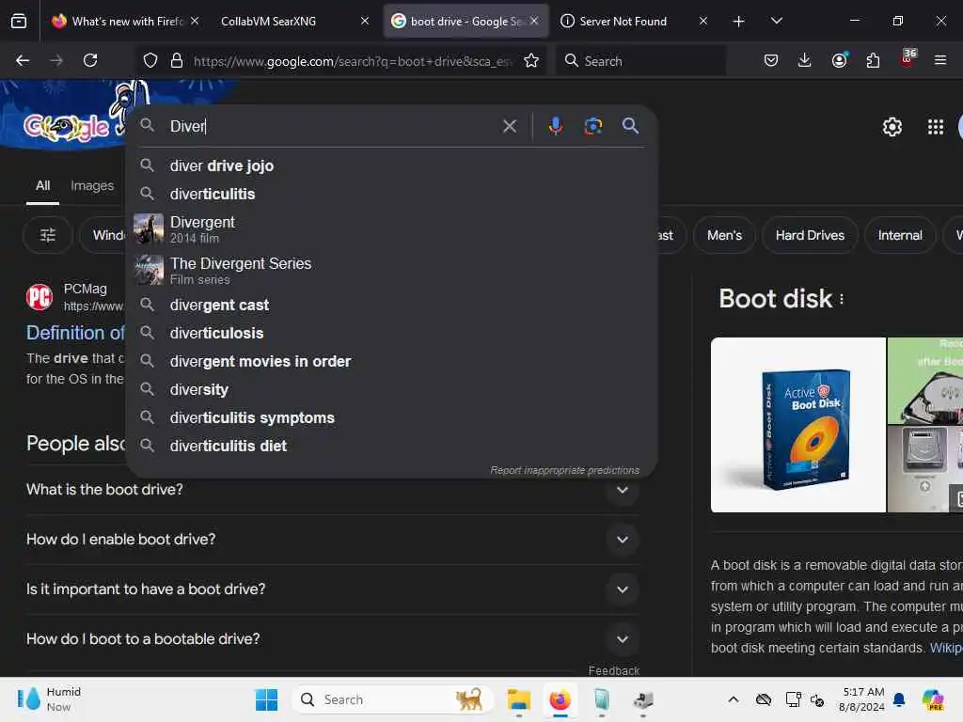Choose suggestion 'divergent cast'

coord(392,306)
